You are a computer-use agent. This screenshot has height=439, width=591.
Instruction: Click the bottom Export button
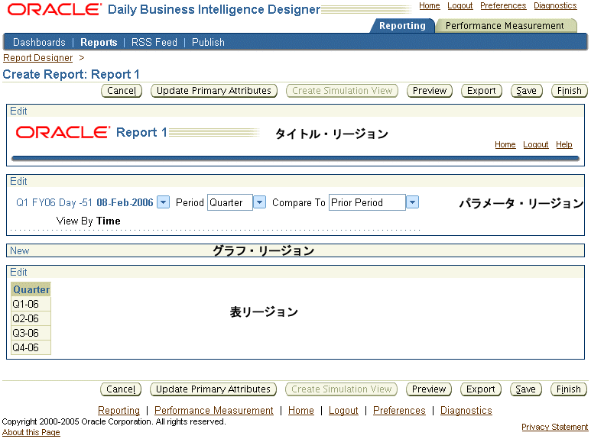[x=481, y=389]
